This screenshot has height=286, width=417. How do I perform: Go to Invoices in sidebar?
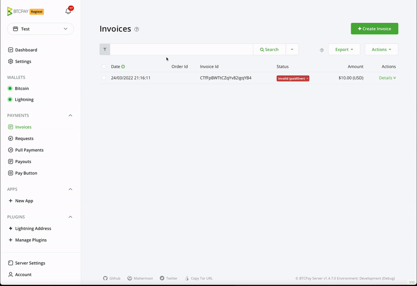click(x=20, y=127)
